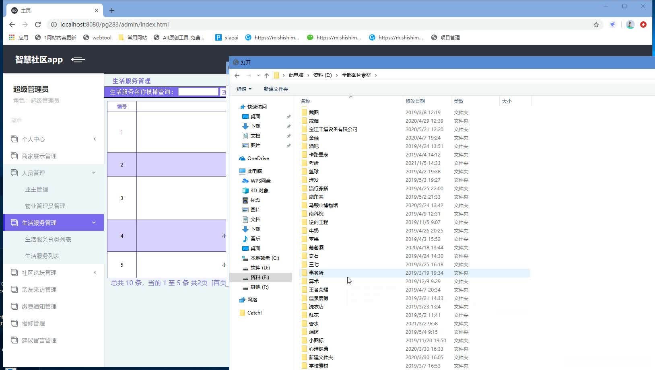Toggle the bookmark star in the address bar
This screenshot has width=655, height=370.
(596, 25)
